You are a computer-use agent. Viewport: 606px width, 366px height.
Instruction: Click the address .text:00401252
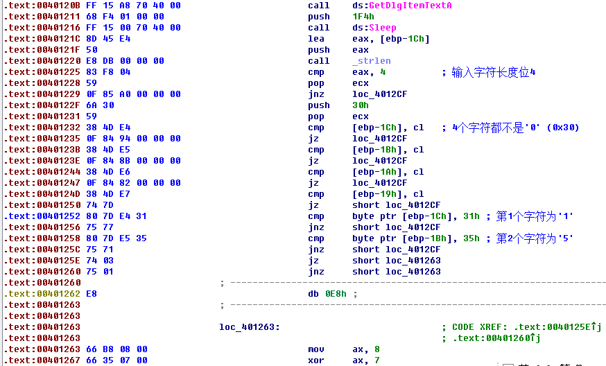click(42, 216)
